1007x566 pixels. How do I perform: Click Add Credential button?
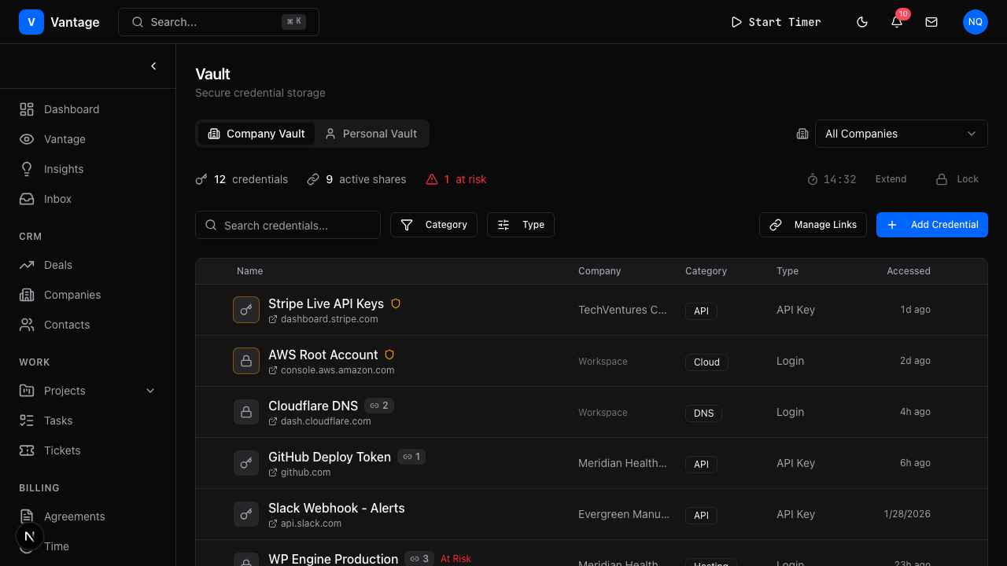click(x=932, y=225)
